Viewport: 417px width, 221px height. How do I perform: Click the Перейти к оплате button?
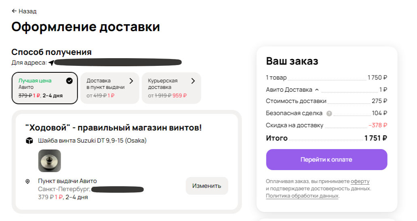tap(326, 160)
